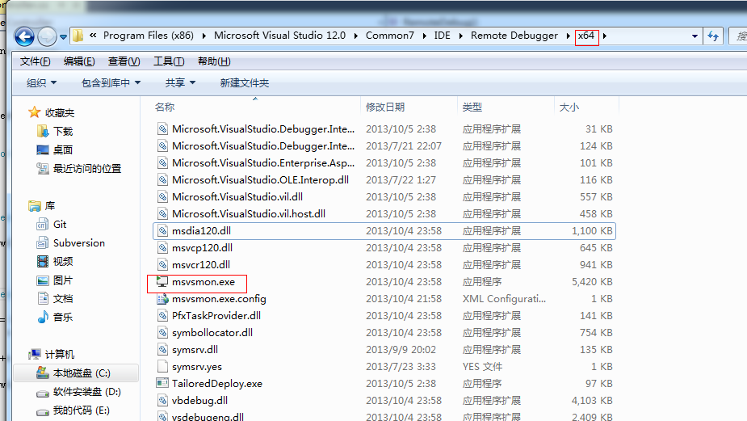
Task: Click the x64 breadcrumb segment
Action: pos(586,36)
